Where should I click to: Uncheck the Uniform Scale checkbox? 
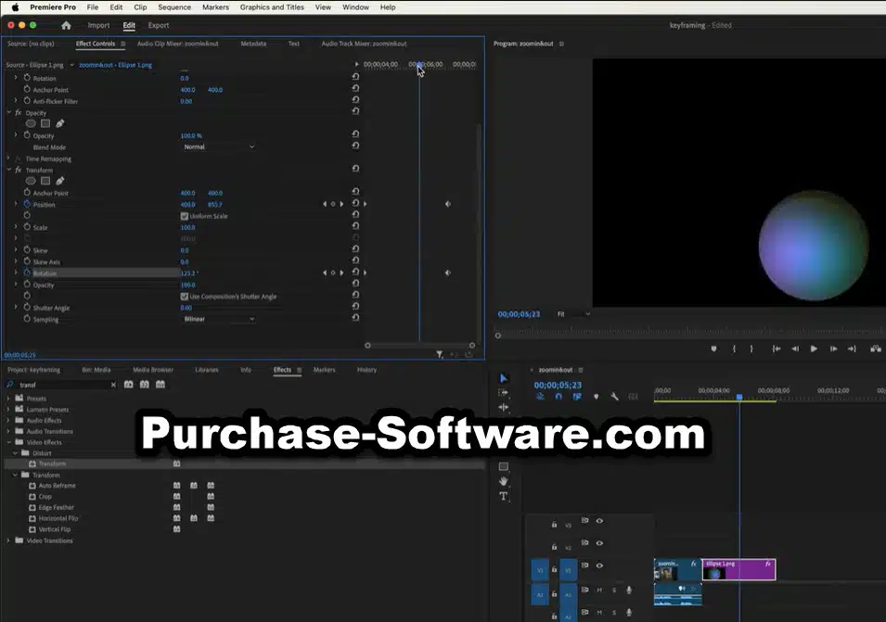point(184,216)
